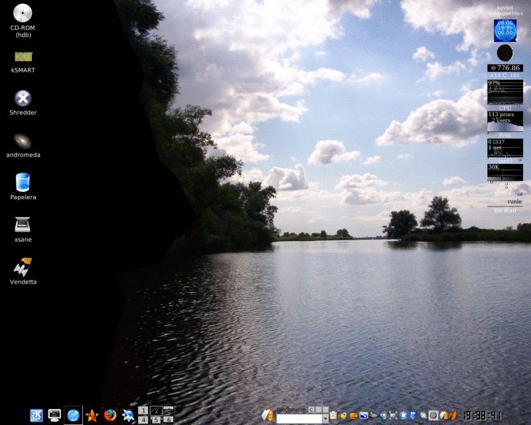Click the soviet hostname label in gkrellm
The height and width of the screenshot is (425, 531).
505,8
